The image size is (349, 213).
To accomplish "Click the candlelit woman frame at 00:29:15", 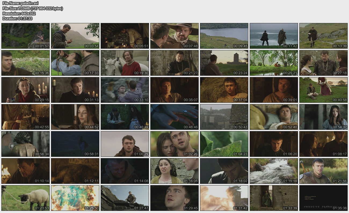I will point(26,90).
